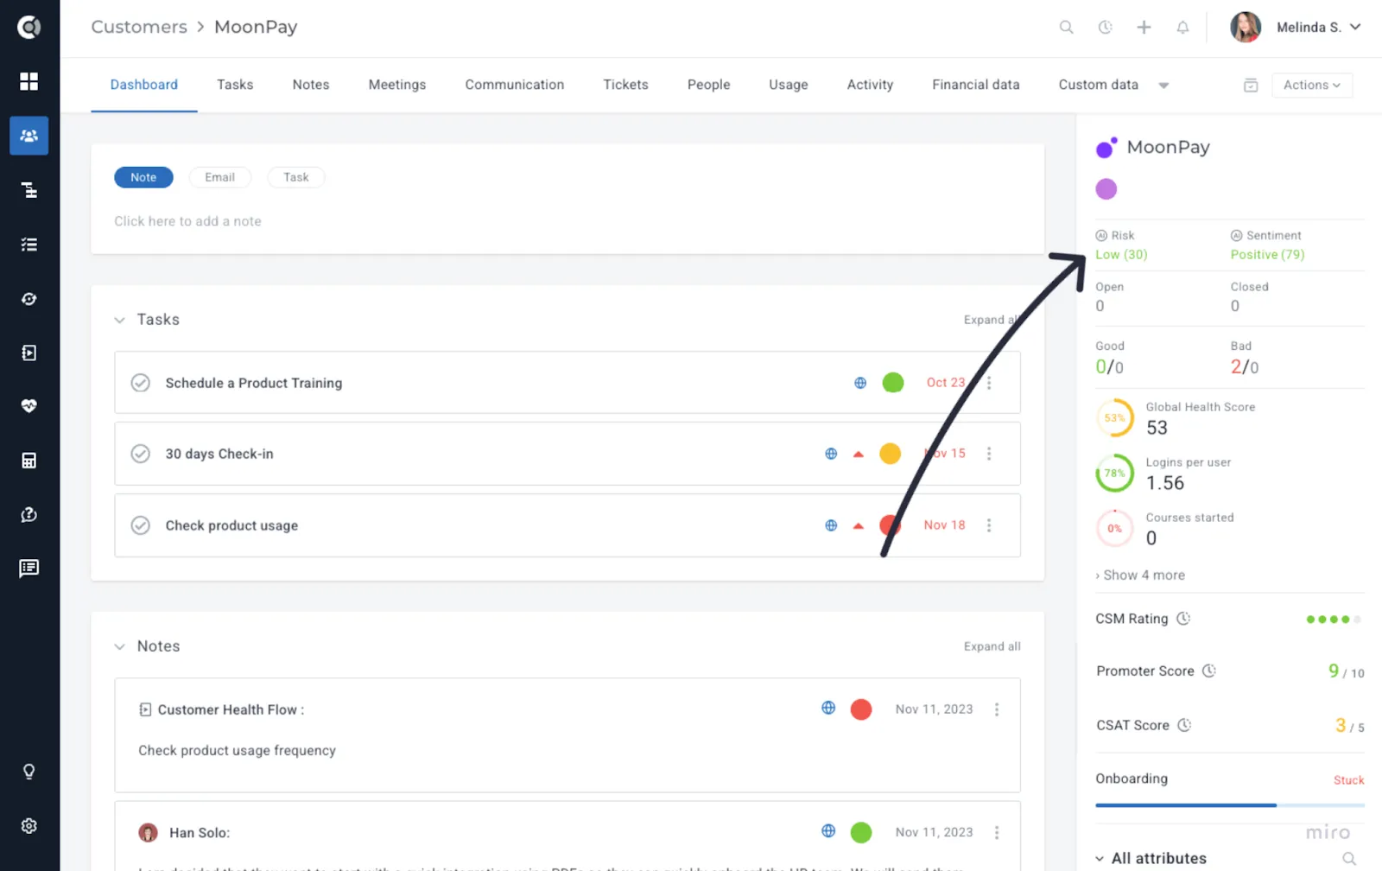Image resolution: width=1382 pixels, height=871 pixels.
Task: Open the health heart icon in sidebar
Action: click(29, 406)
